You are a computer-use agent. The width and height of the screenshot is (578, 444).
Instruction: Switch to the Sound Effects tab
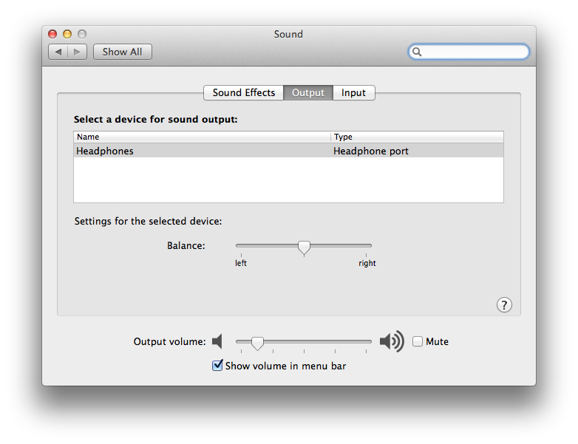click(x=244, y=92)
